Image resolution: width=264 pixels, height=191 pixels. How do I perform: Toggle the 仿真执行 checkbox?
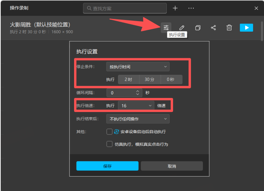[110, 144]
